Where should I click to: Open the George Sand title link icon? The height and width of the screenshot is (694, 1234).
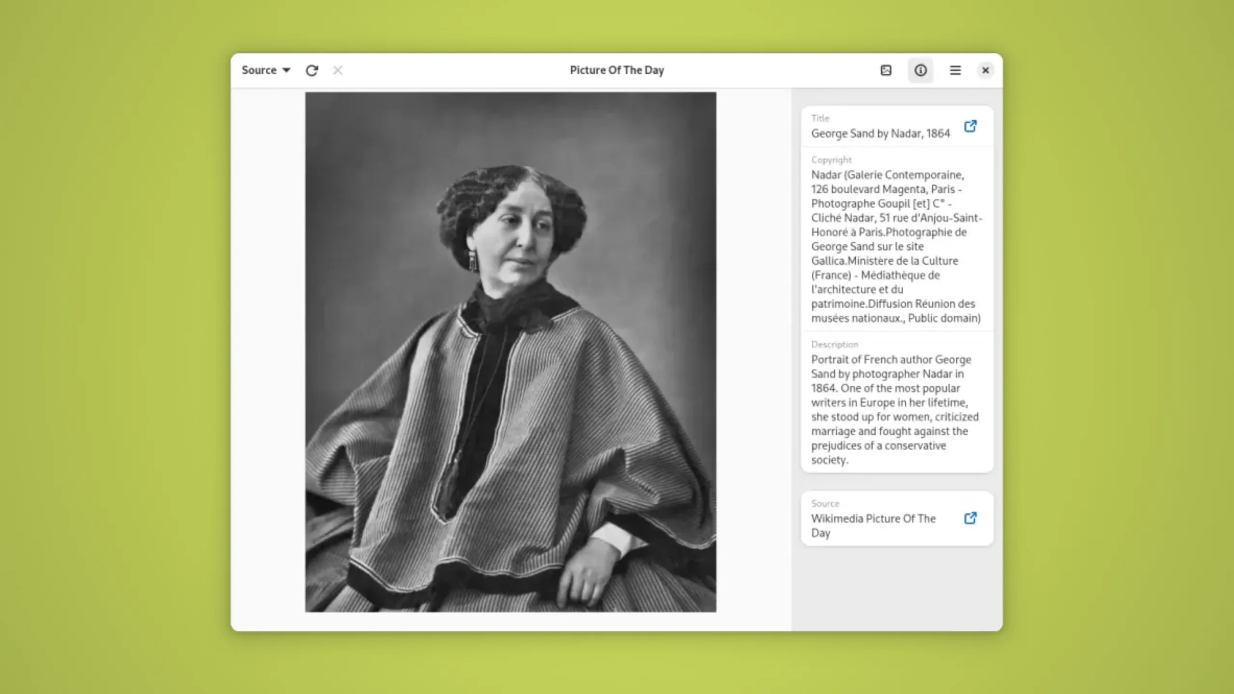click(970, 126)
